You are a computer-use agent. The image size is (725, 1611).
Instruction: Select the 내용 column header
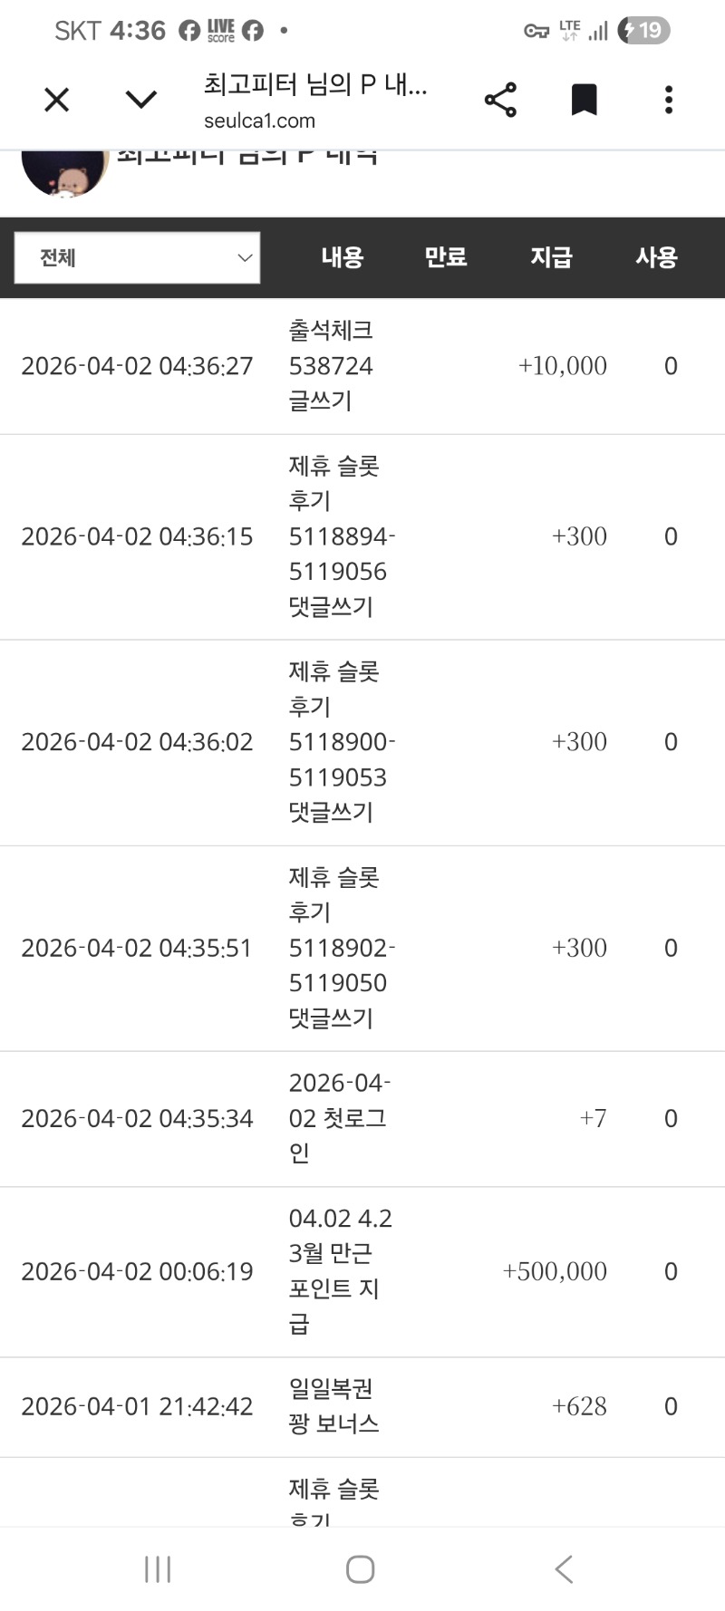(x=343, y=258)
